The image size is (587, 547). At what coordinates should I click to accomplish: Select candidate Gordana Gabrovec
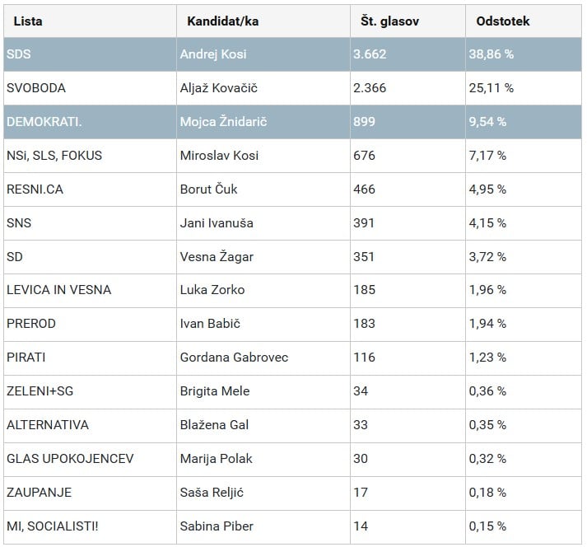(x=234, y=358)
